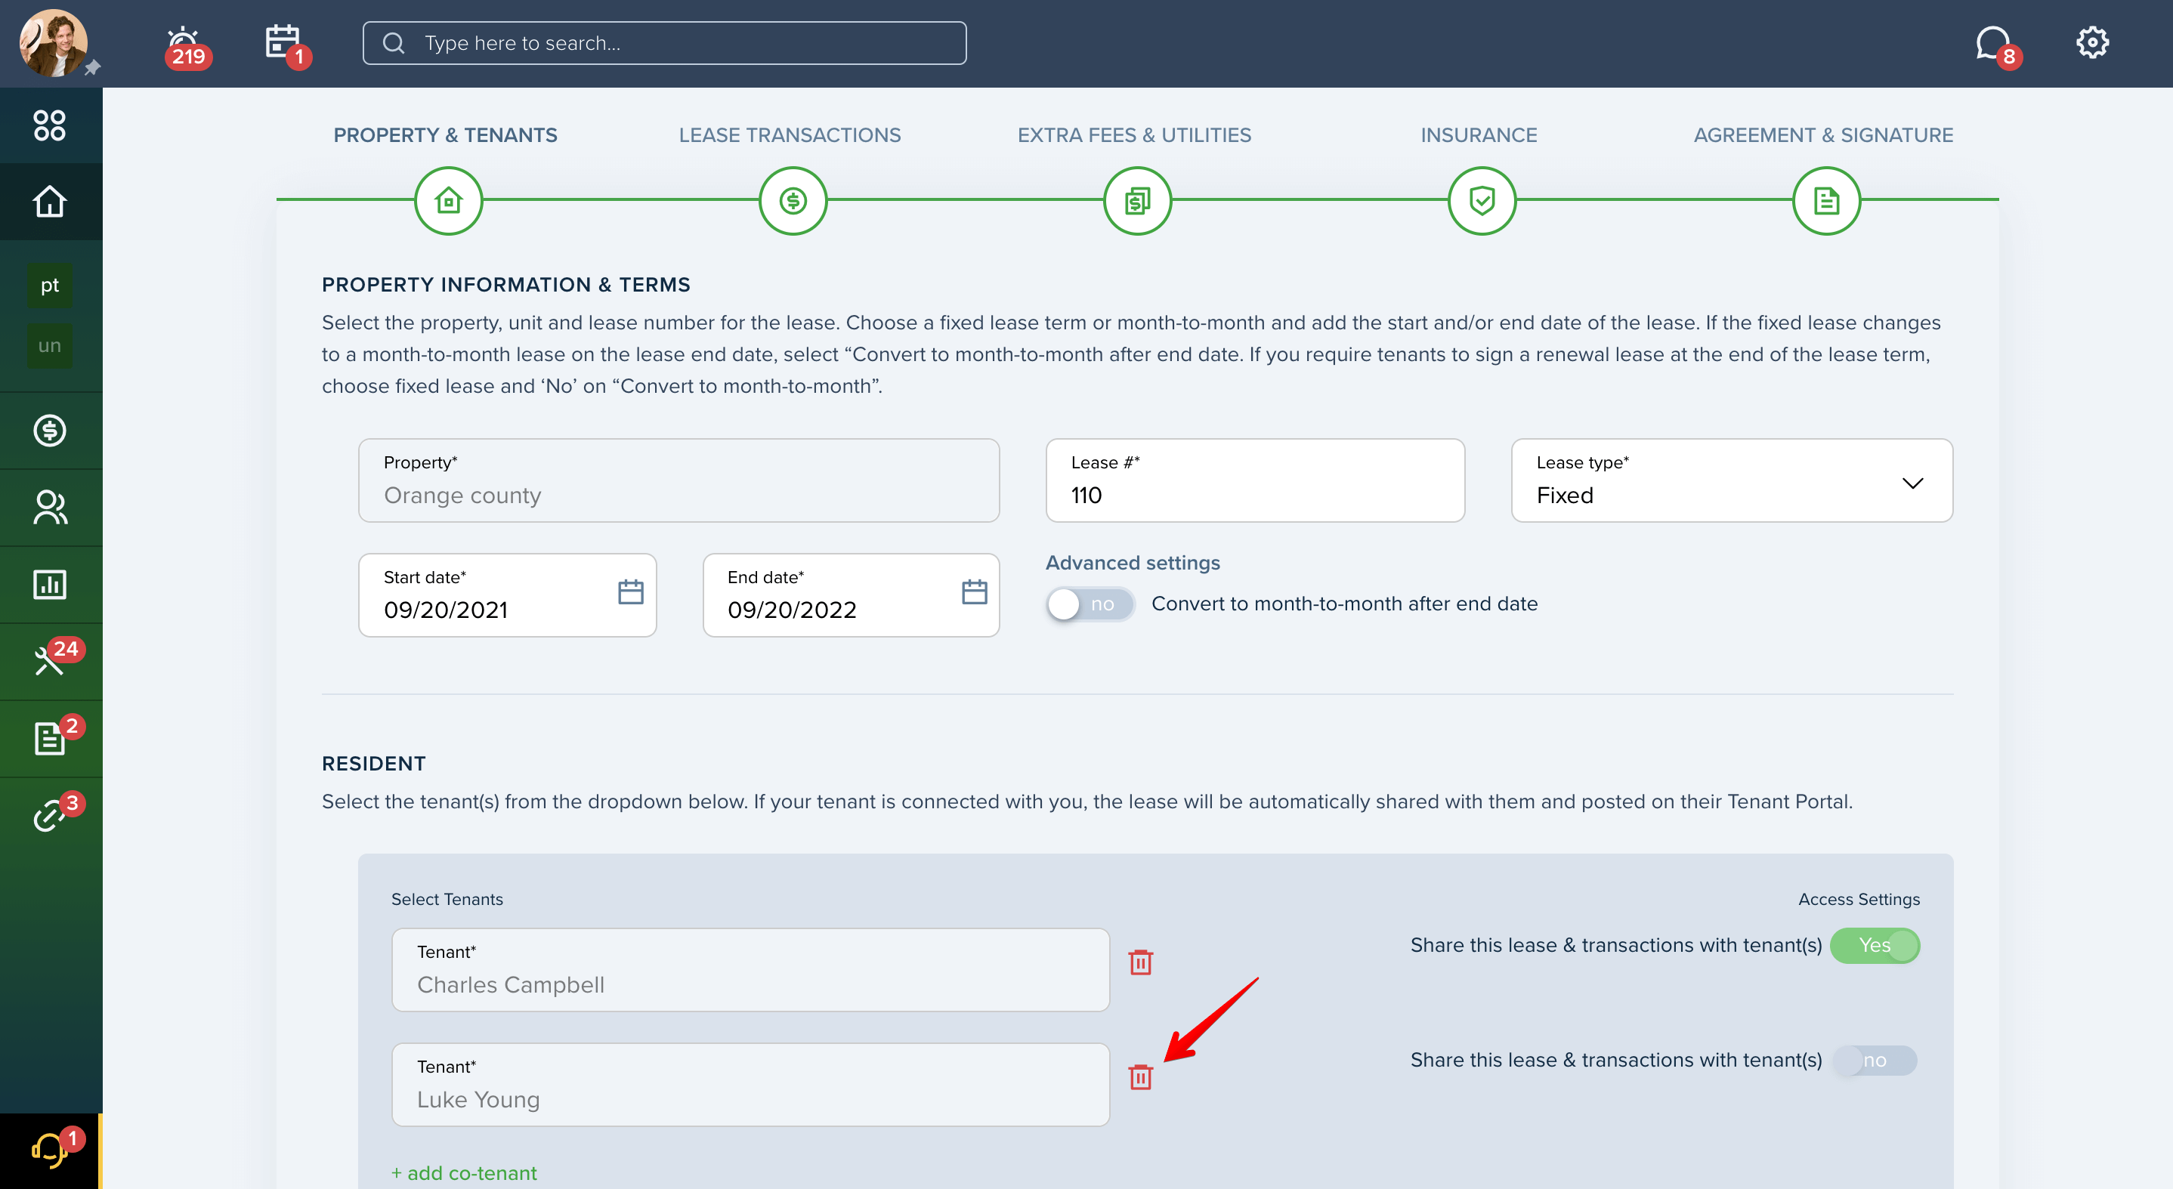
Task: Switch to Extra Fees & Utilities tab
Action: coord(1134,135)
